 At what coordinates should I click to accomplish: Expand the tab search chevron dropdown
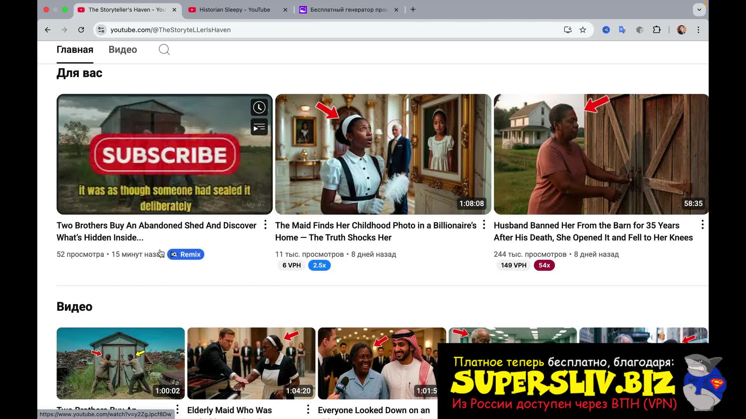click(699, 10)
